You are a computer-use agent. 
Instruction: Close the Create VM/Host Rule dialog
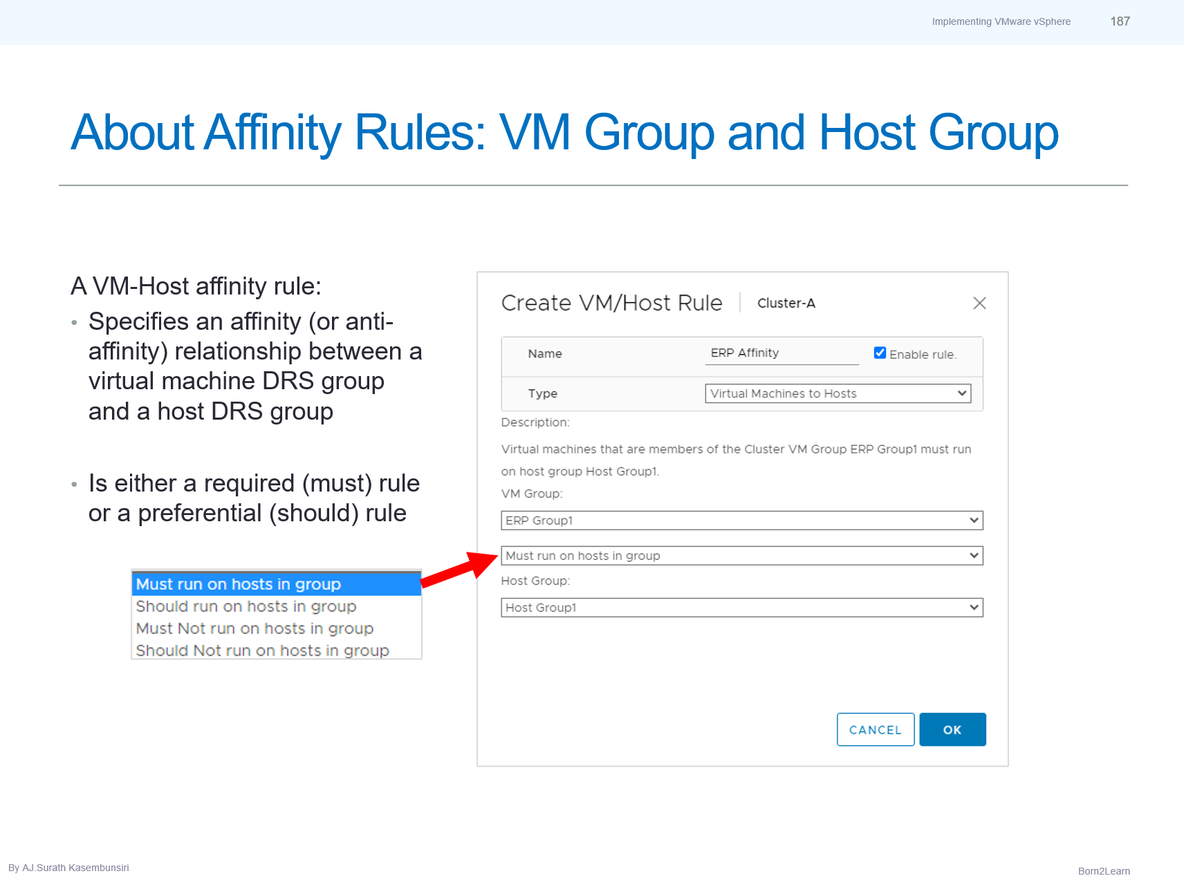pos(980,303)
